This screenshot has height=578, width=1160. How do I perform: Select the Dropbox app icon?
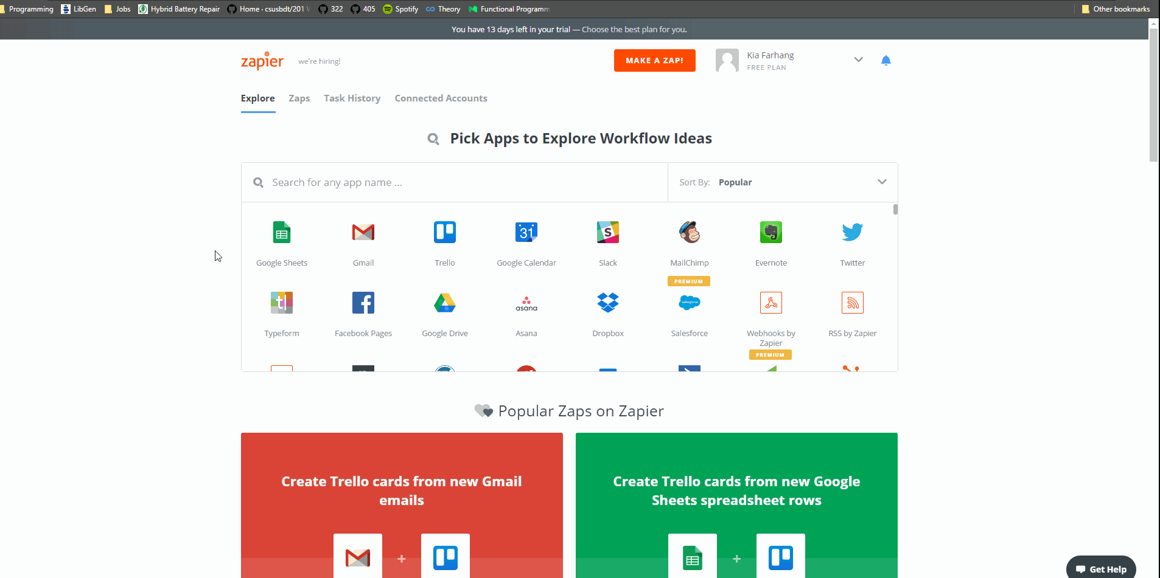pos(608,303)
